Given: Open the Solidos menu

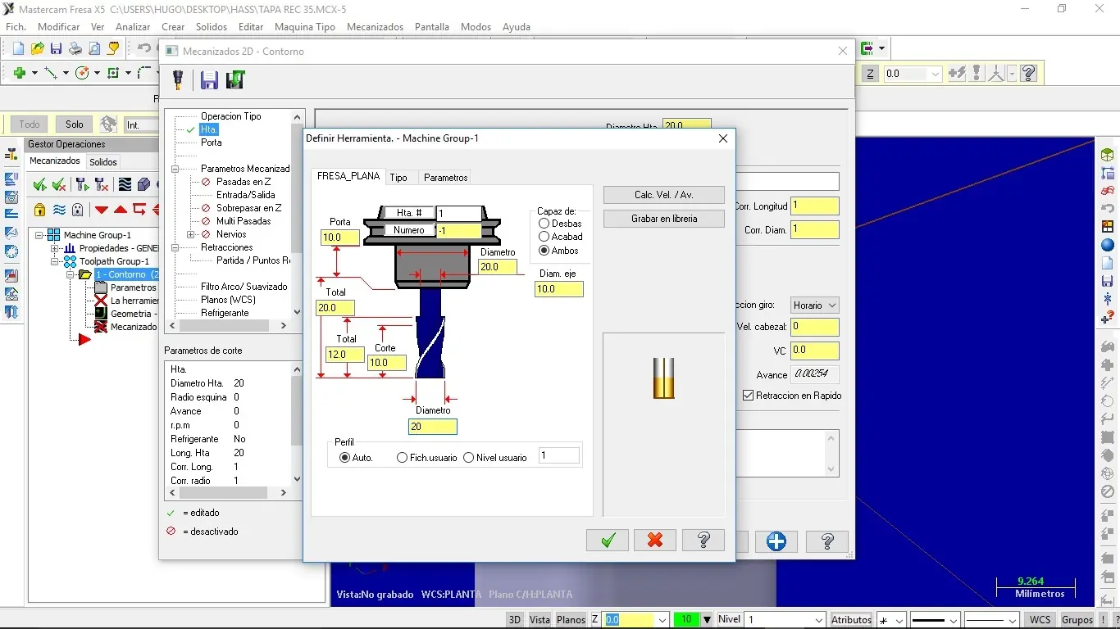Looking at the screenshot, I should (x=212, y=27).
